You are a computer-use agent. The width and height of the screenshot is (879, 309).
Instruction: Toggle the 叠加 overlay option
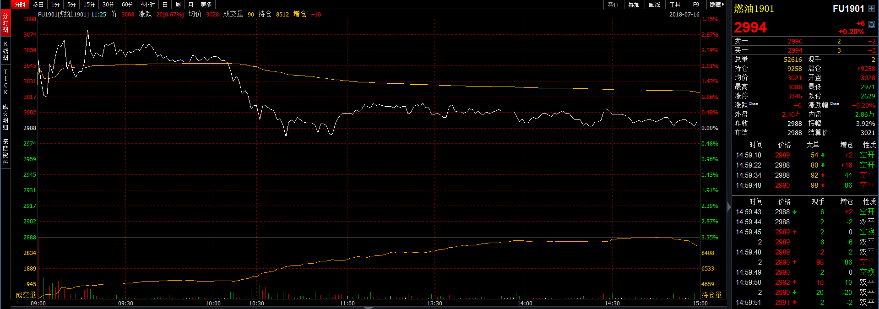point(634,5)
